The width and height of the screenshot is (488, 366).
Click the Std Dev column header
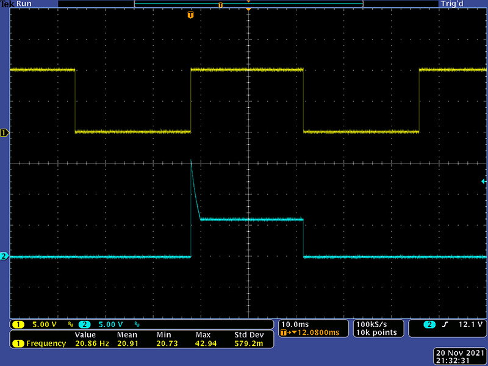pos(248,335)
